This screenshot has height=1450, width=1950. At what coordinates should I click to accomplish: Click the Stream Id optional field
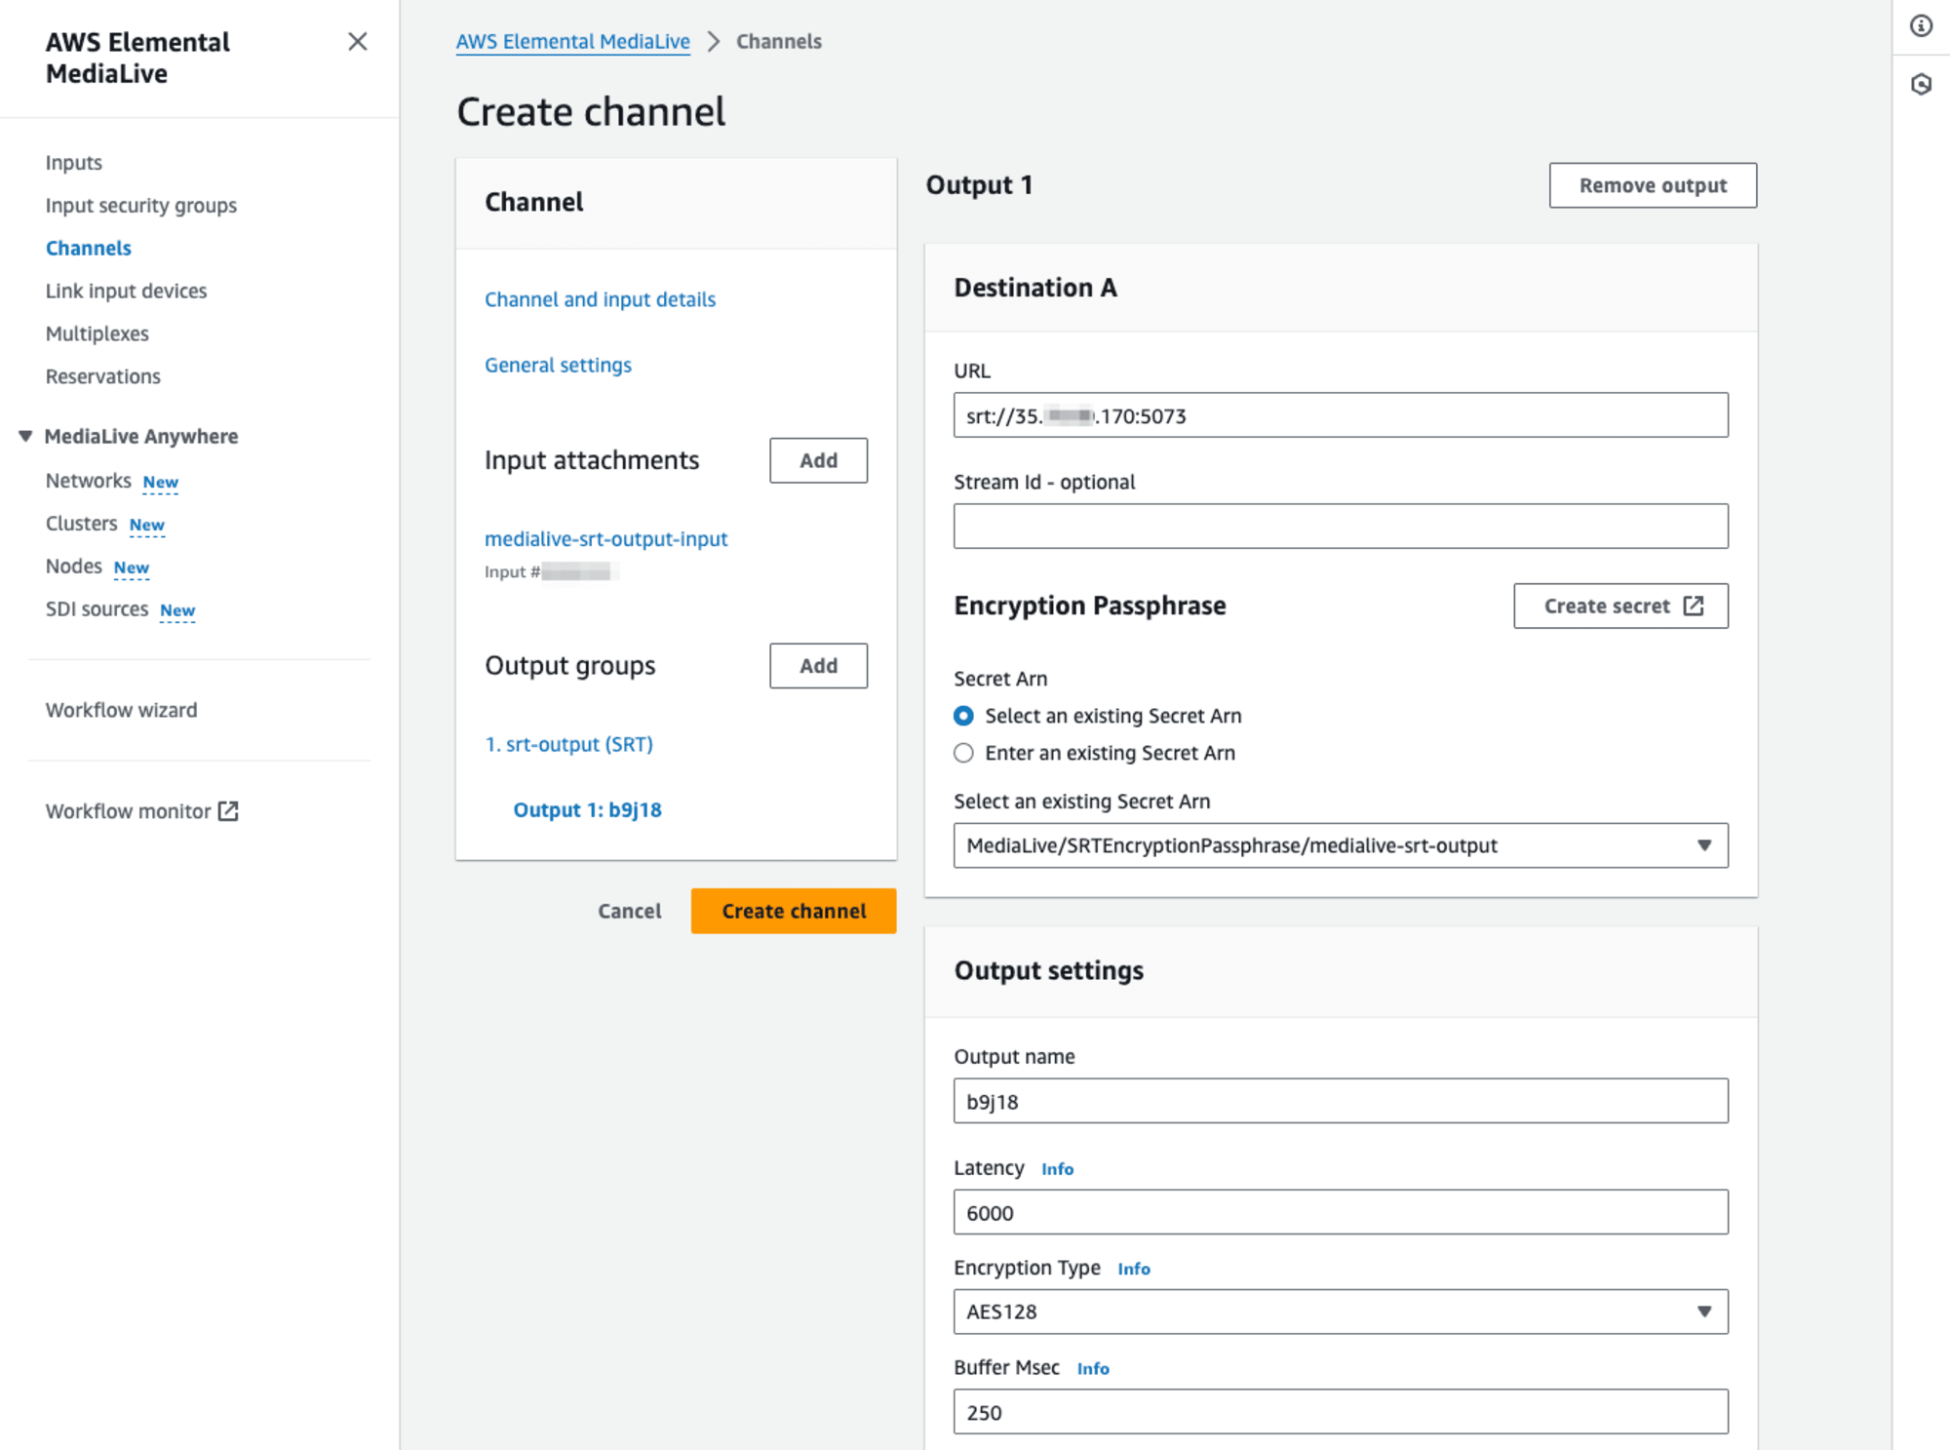coord(1341,527)
